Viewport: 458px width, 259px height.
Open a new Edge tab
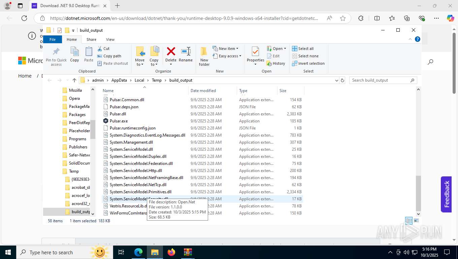117,6
